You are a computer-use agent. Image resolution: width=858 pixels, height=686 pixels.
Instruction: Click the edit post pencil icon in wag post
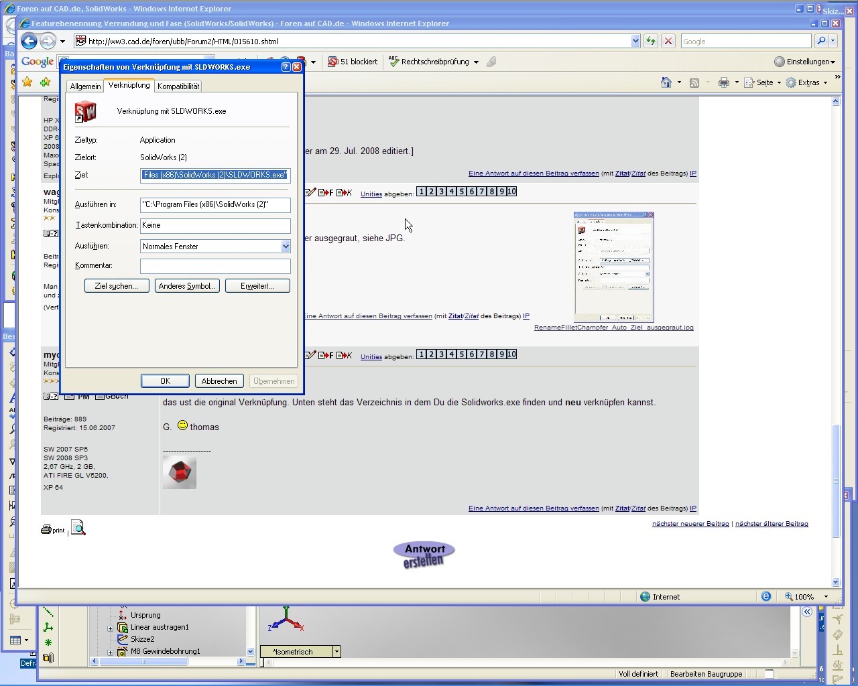pos(310,192)
